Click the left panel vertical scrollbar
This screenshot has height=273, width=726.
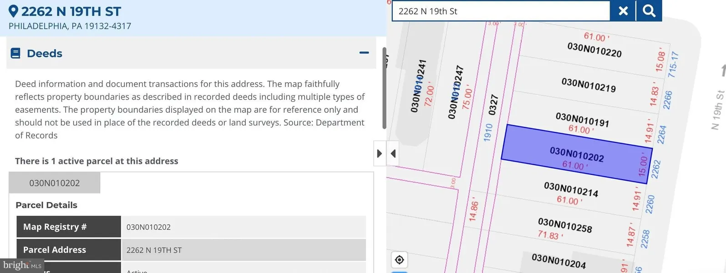pyautogui.click(x=384, y=88)
